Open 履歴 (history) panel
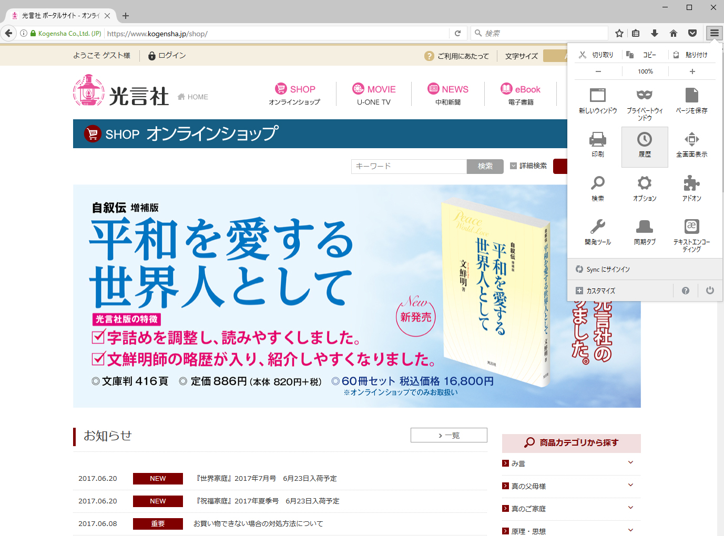Viewport: 724px width, 536px height. click(645, 147)
